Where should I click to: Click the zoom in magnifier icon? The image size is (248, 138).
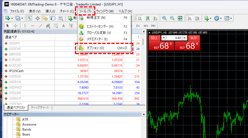(165, 18)
